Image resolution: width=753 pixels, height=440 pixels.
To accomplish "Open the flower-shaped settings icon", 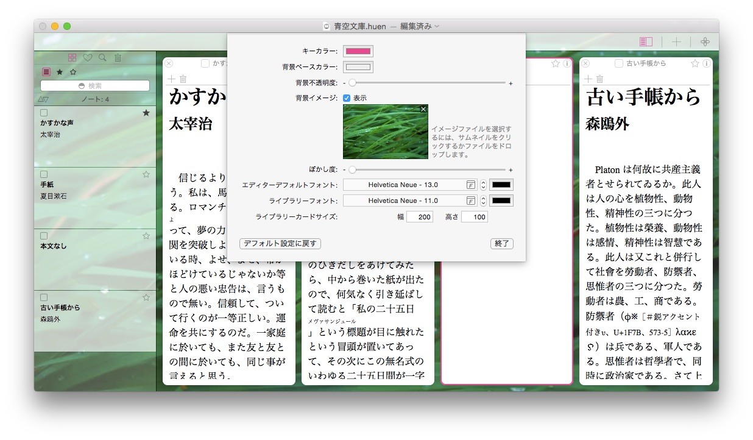I will coord(705,41).
